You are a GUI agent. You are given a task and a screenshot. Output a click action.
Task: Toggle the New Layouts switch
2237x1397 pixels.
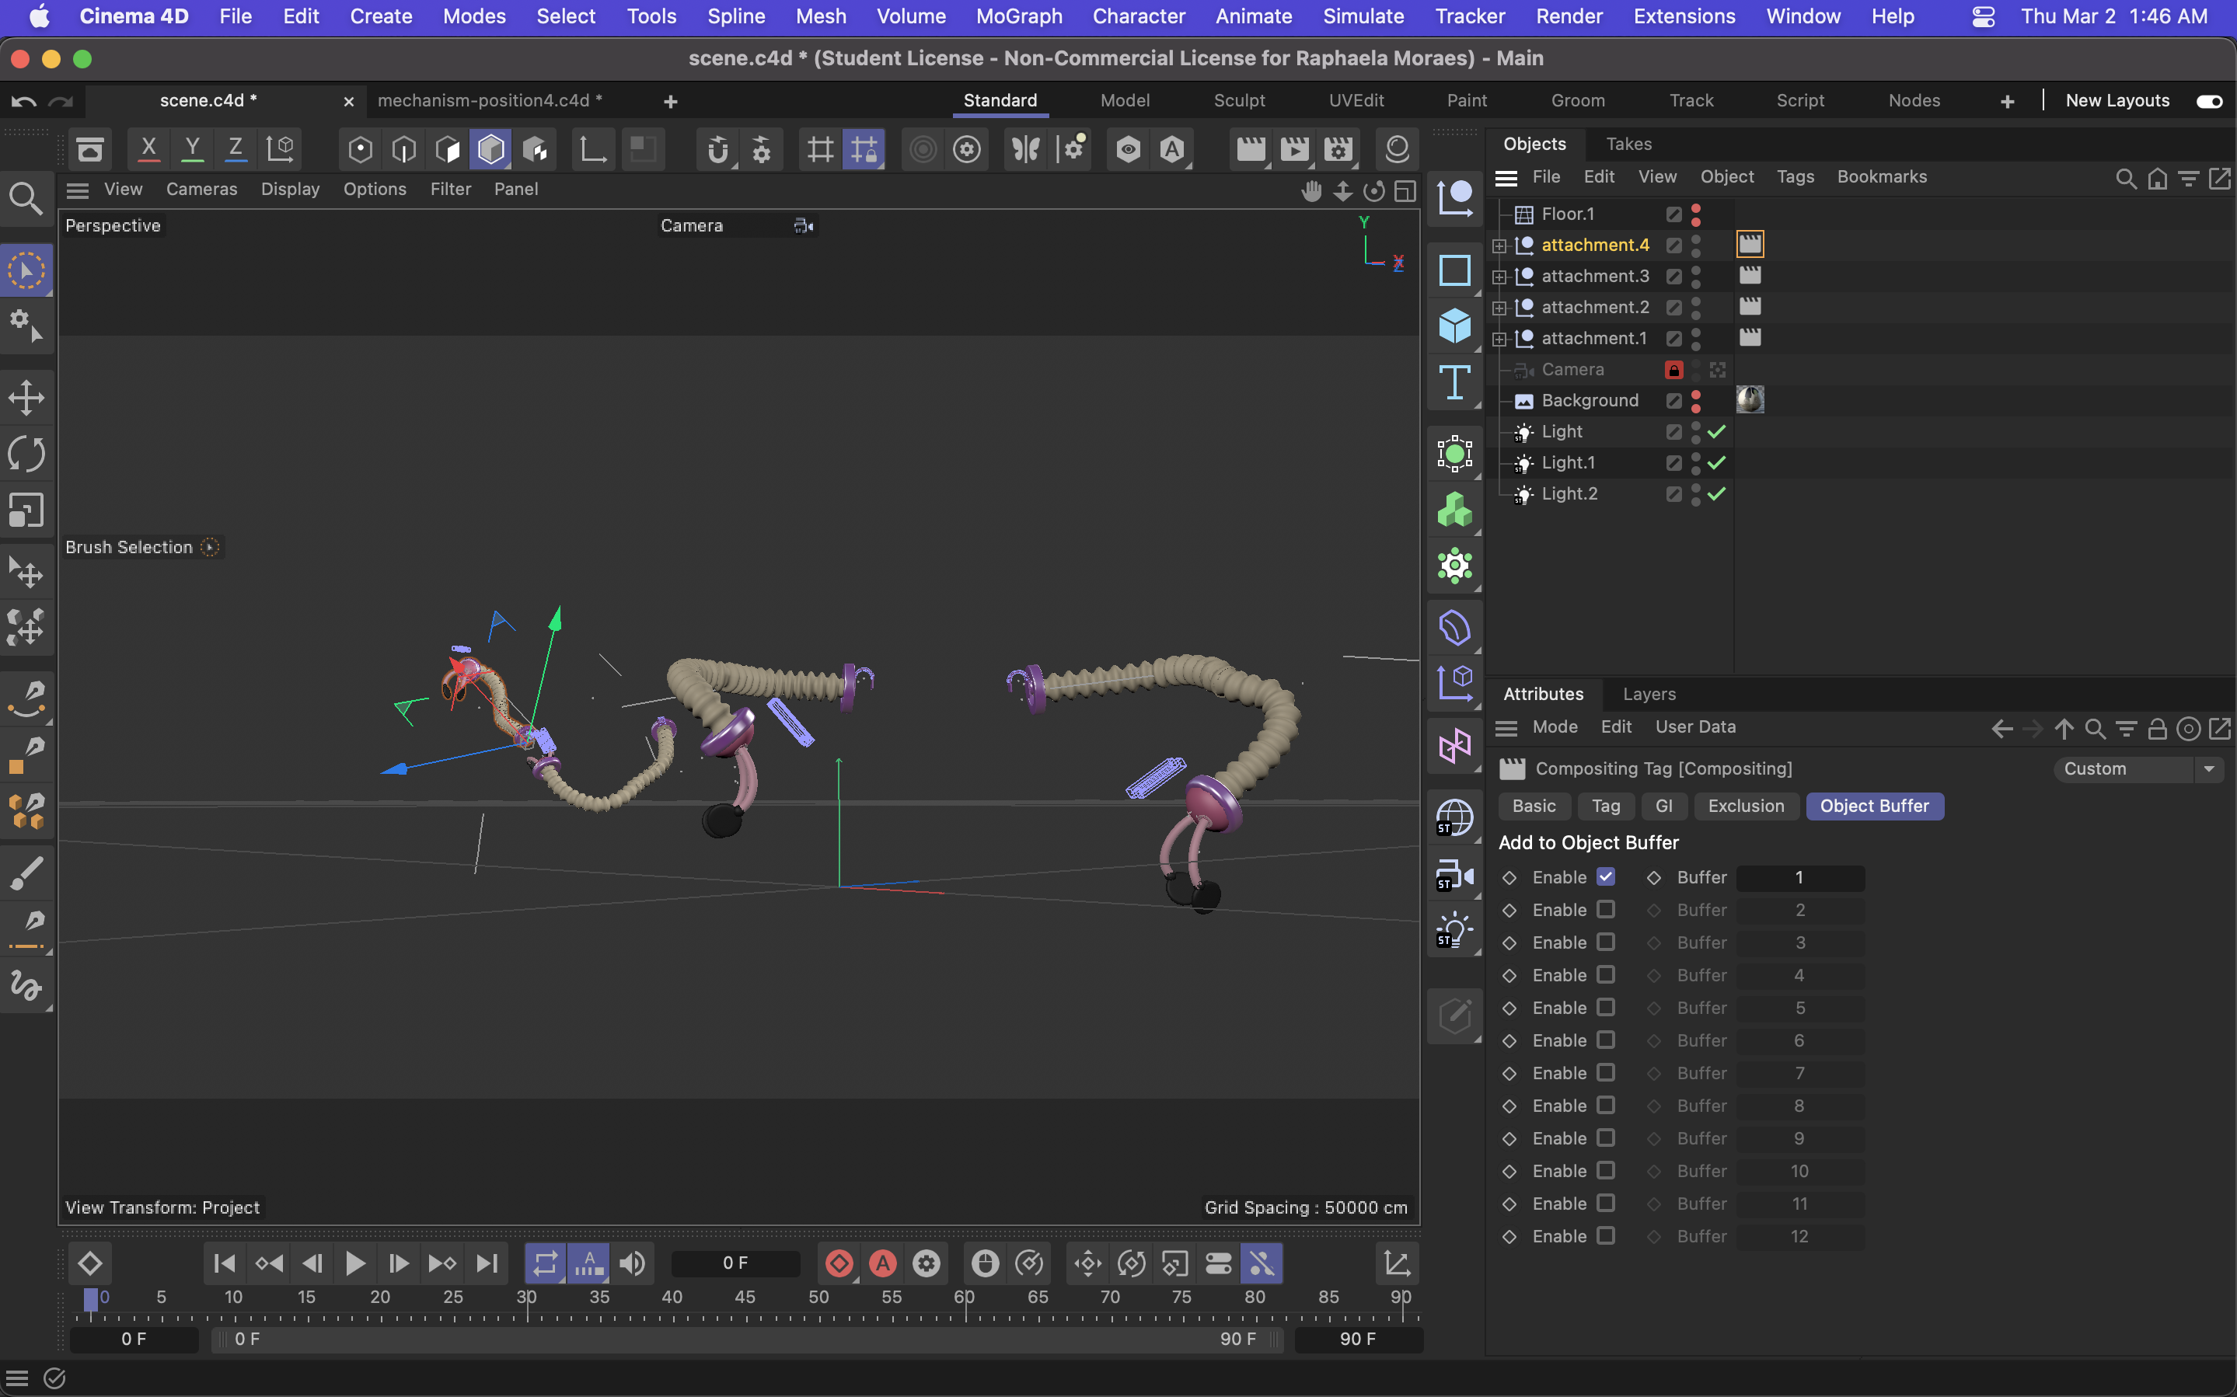(2208, 101)
